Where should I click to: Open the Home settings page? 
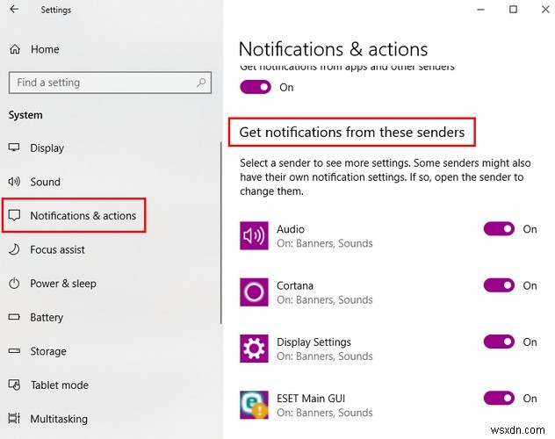click(x=45, y=49)
